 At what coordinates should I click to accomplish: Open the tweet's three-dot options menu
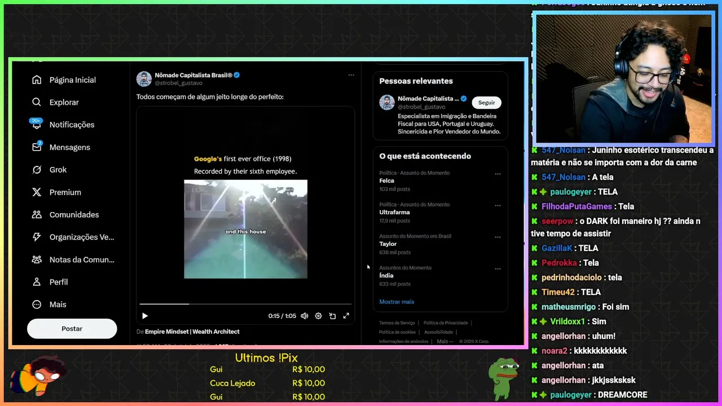(351, 75)
